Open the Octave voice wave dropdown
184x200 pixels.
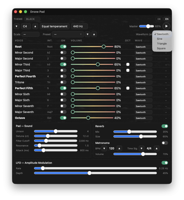(144, 118)
